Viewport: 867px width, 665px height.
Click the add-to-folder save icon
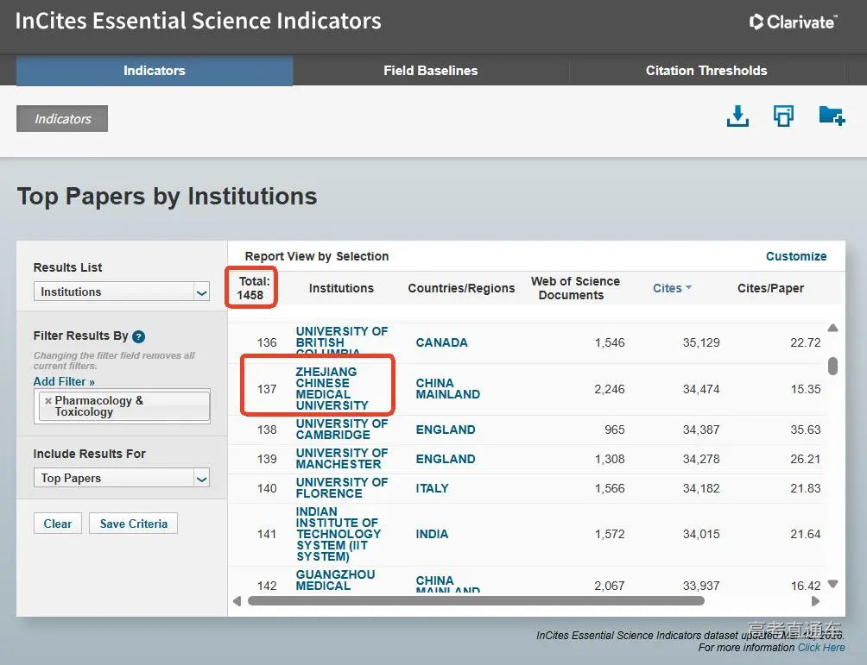coord(831,116)
